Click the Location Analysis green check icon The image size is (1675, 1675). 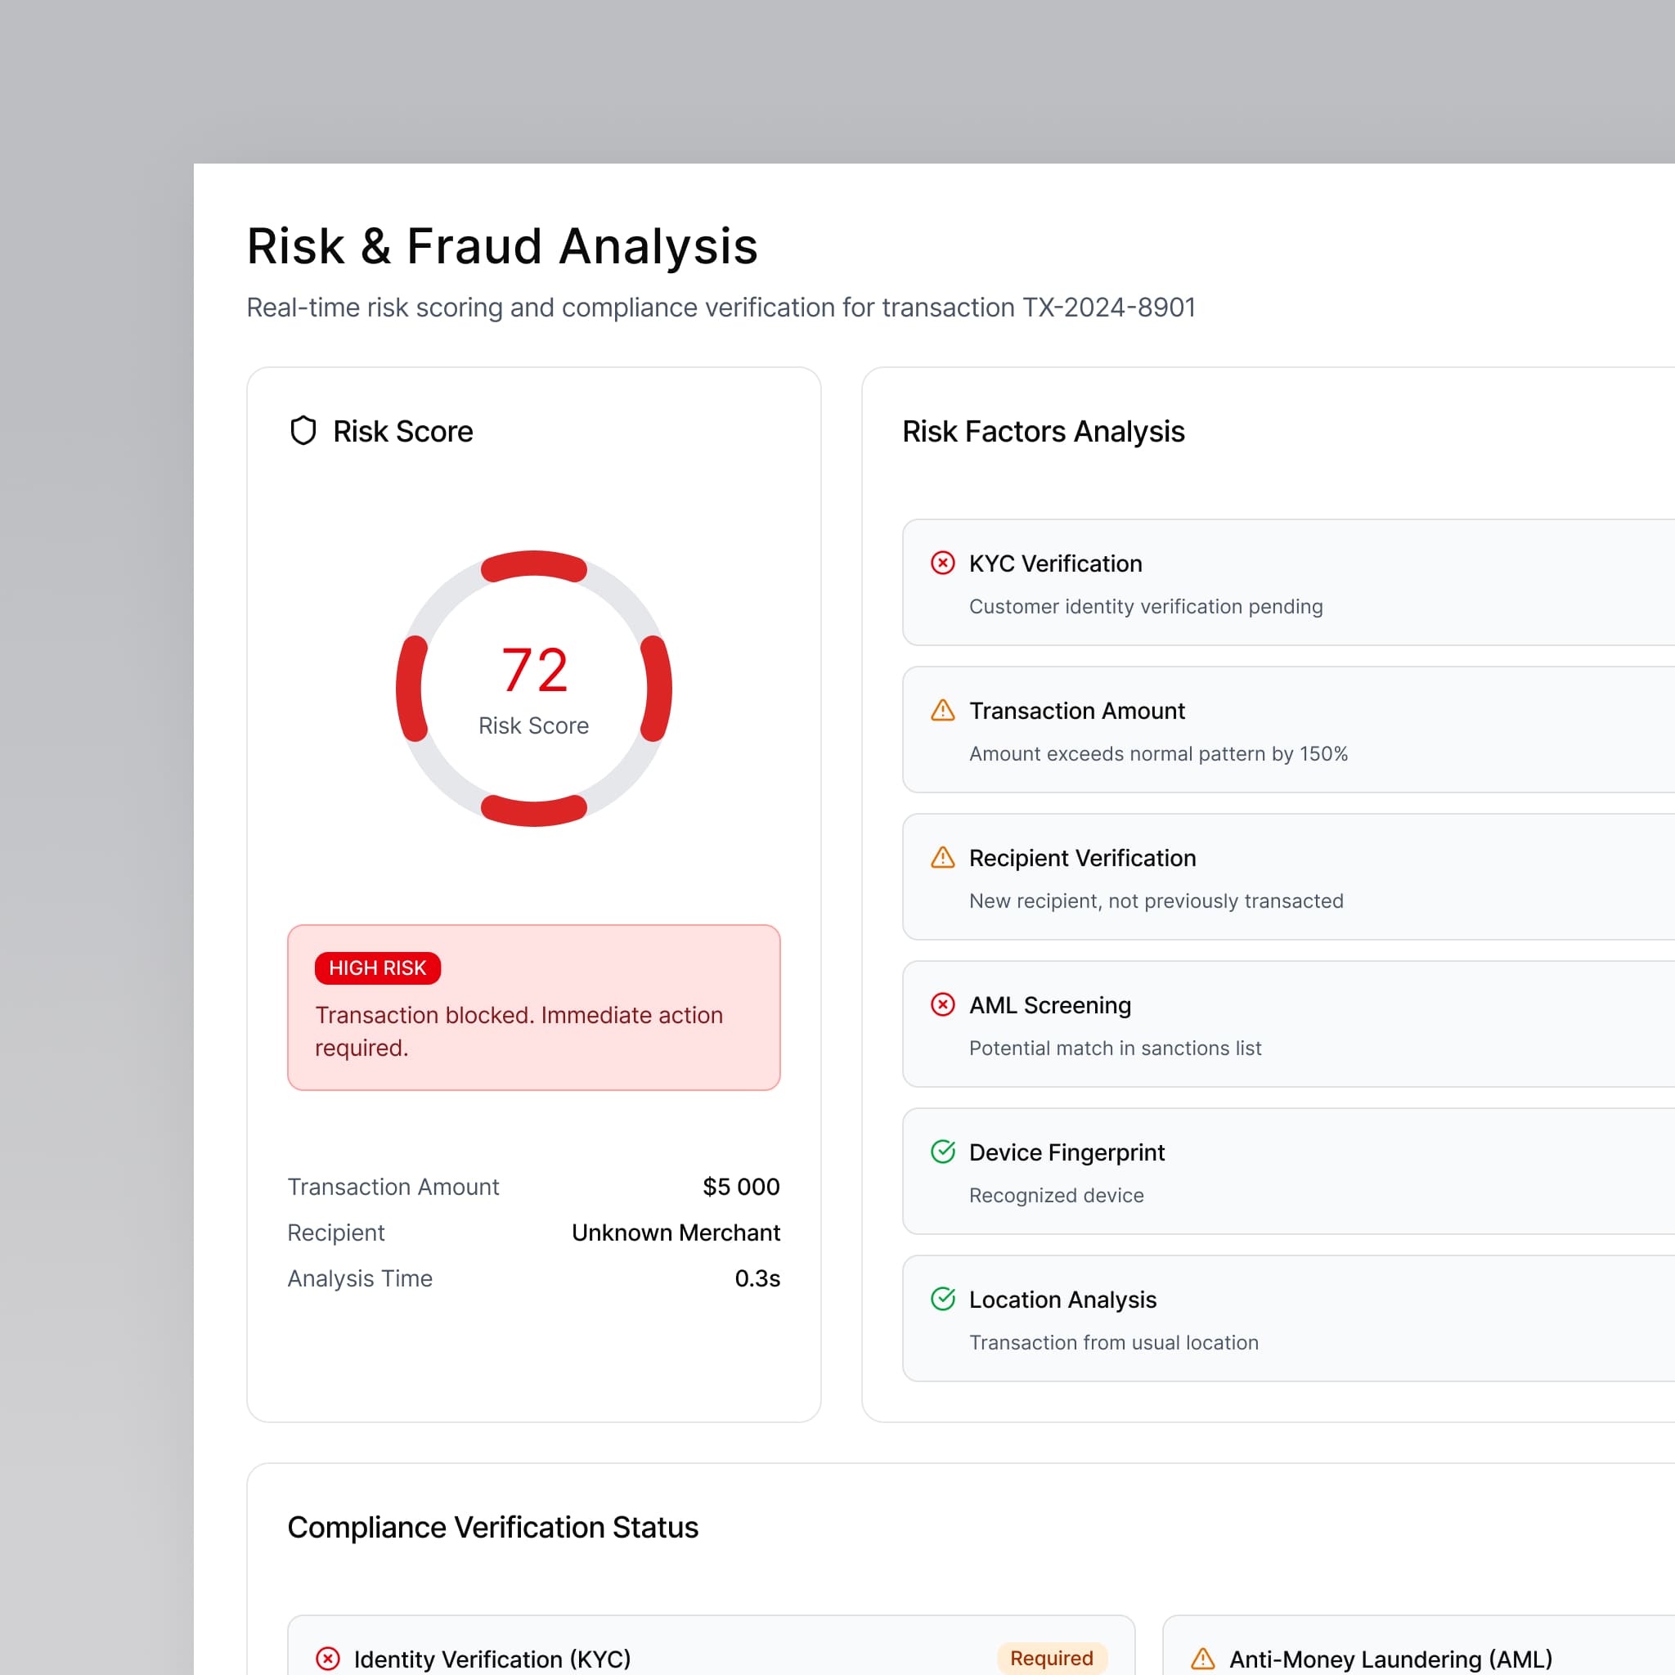point(942,1299)
